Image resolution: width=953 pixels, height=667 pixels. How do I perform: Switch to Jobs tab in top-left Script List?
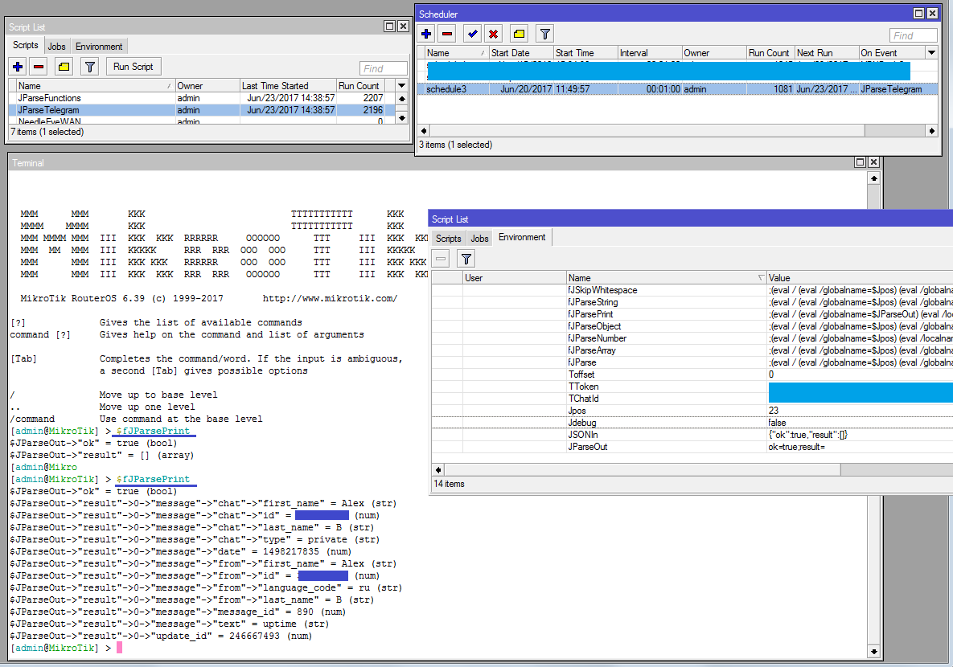[x=56, y=47]
